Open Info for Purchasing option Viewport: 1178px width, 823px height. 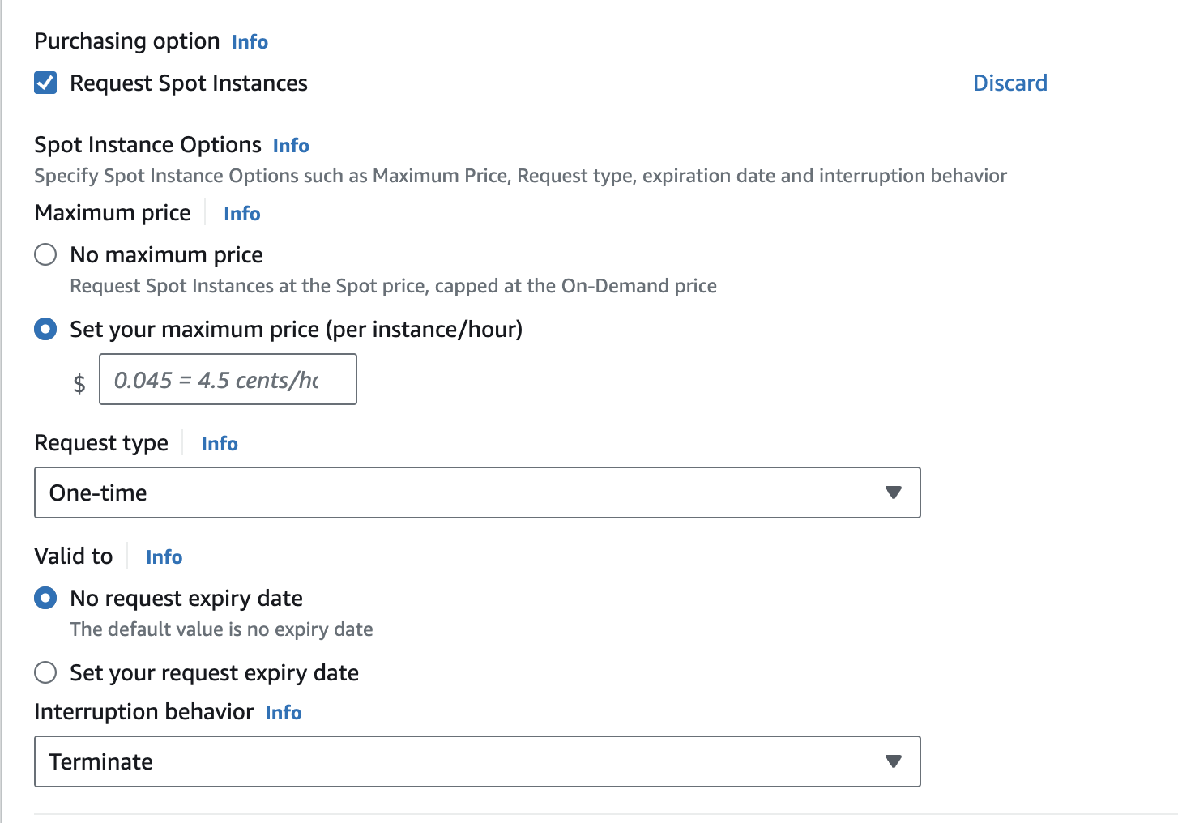click(250, 42)
